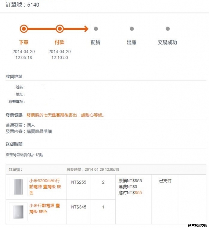Click the orange invoice notice text
This screenshot has width=209, height=228.
(65, 115)
